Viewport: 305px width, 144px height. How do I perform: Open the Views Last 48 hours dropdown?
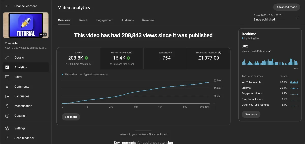click(256, 51)
